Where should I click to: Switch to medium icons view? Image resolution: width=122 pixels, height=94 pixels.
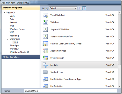(84, 8)
